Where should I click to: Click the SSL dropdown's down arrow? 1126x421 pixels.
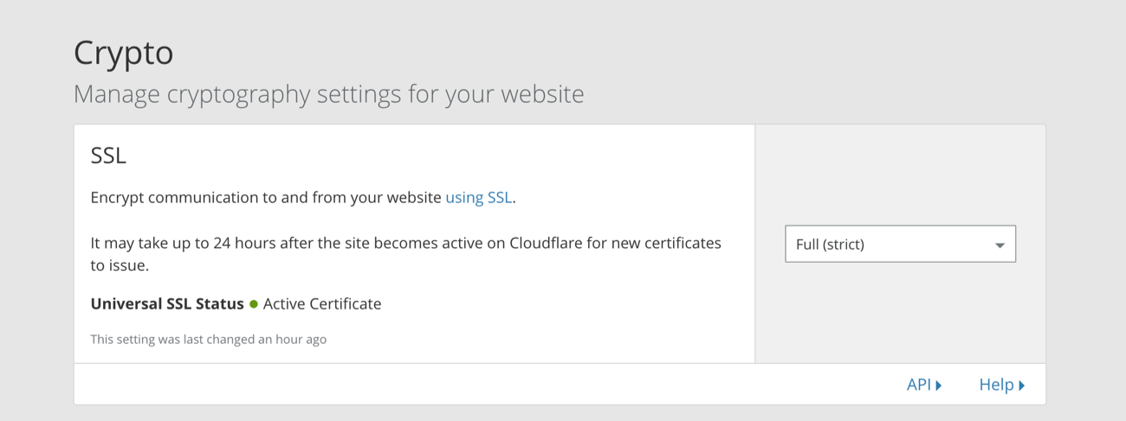click(x=1000, y=245)
